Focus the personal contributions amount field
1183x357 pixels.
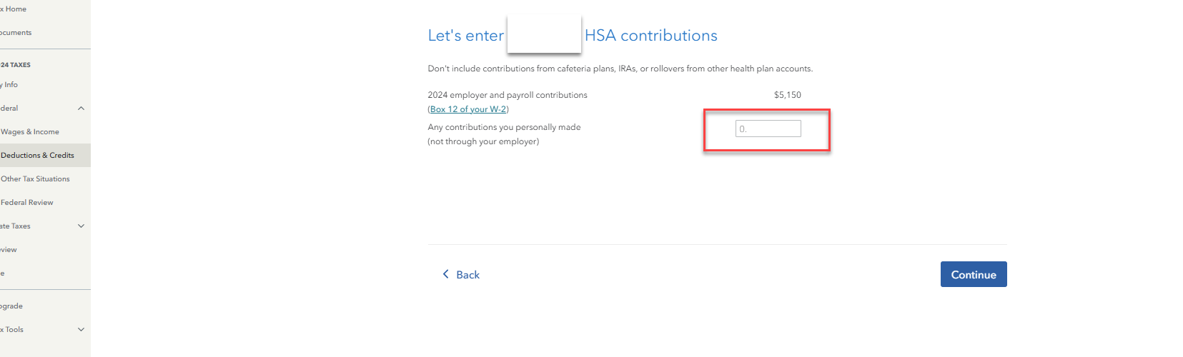tap(768, 129)
